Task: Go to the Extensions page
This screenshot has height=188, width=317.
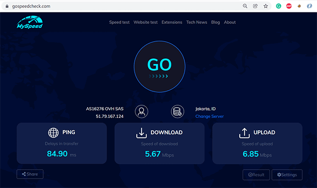Action: (172, 22)
